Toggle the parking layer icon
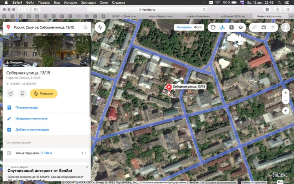Image resolution: width=294 pixels, height=184 pixels. click(x=232, y=27)
